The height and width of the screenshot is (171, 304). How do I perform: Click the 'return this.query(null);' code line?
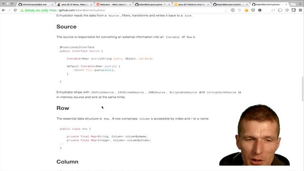(94, 70)
